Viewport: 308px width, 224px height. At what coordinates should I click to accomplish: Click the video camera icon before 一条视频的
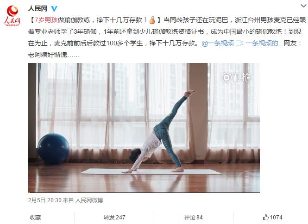(239, 43)
